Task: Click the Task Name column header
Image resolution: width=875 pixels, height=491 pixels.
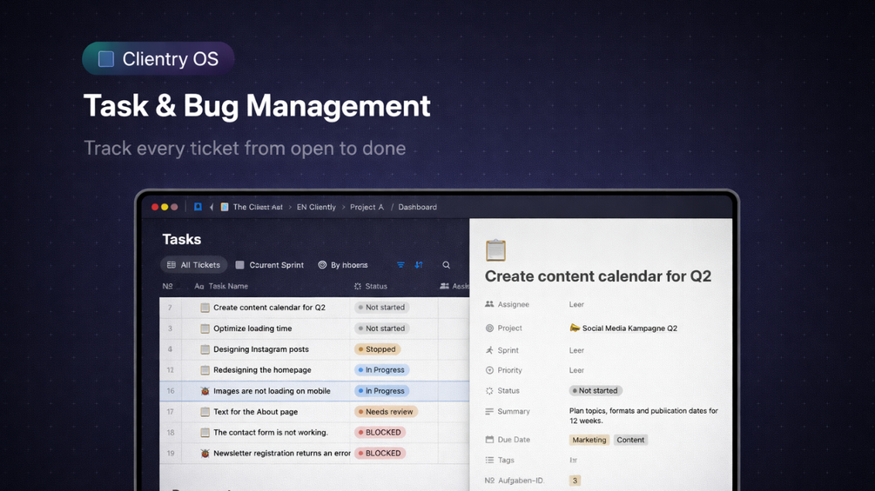Action: 221,286
